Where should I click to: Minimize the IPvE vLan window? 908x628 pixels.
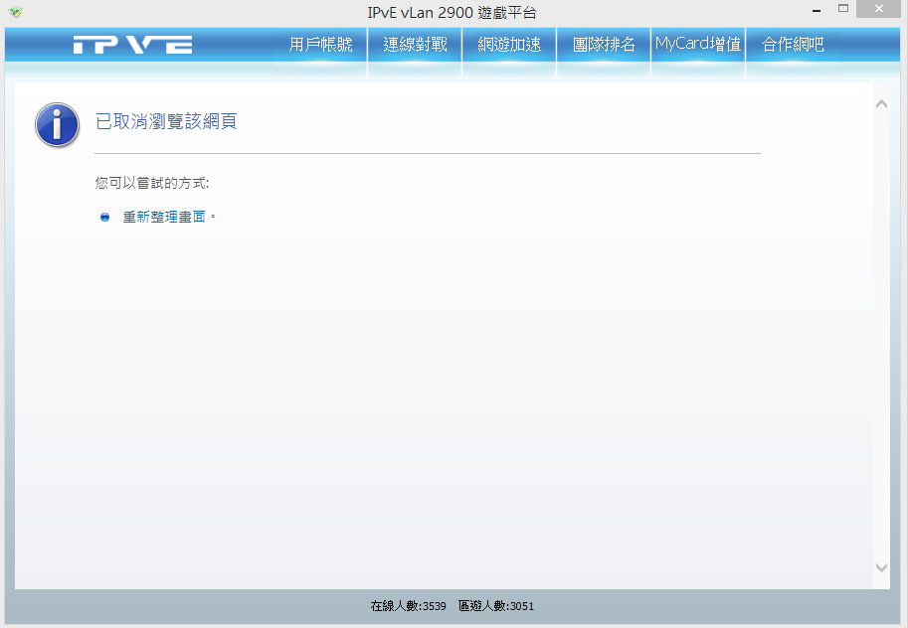[817, 10]
